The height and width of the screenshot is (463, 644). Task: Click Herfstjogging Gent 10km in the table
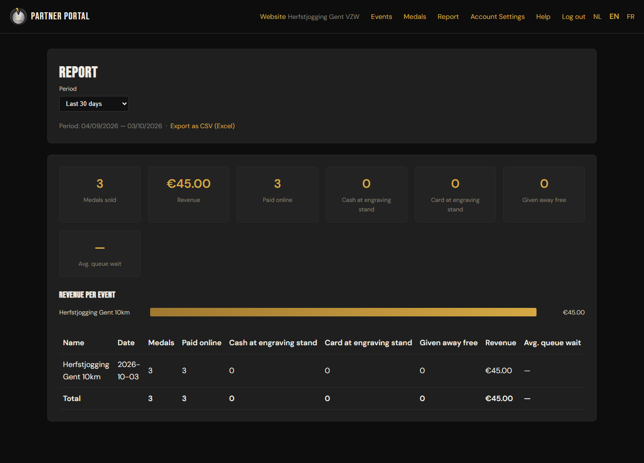click(86, 371)
